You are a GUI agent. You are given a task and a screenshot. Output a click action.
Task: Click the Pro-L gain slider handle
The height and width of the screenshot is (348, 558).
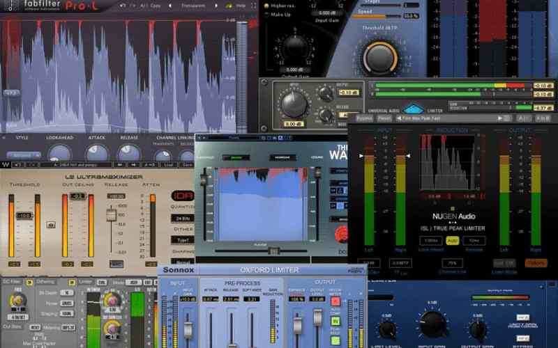click(x=11, y=93)
